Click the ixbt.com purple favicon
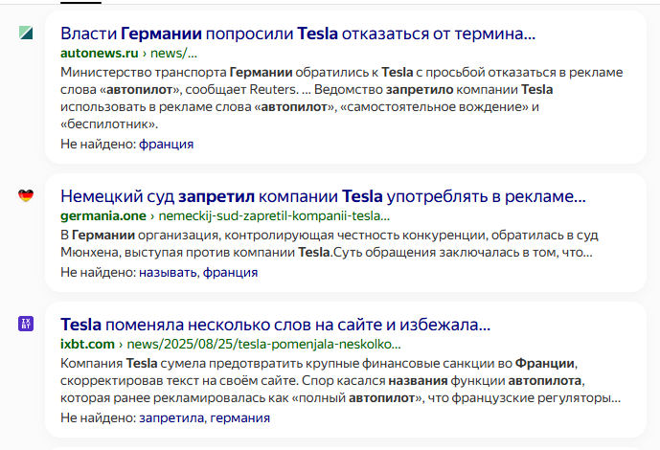The image size is (660, 450). pos(26,324)
